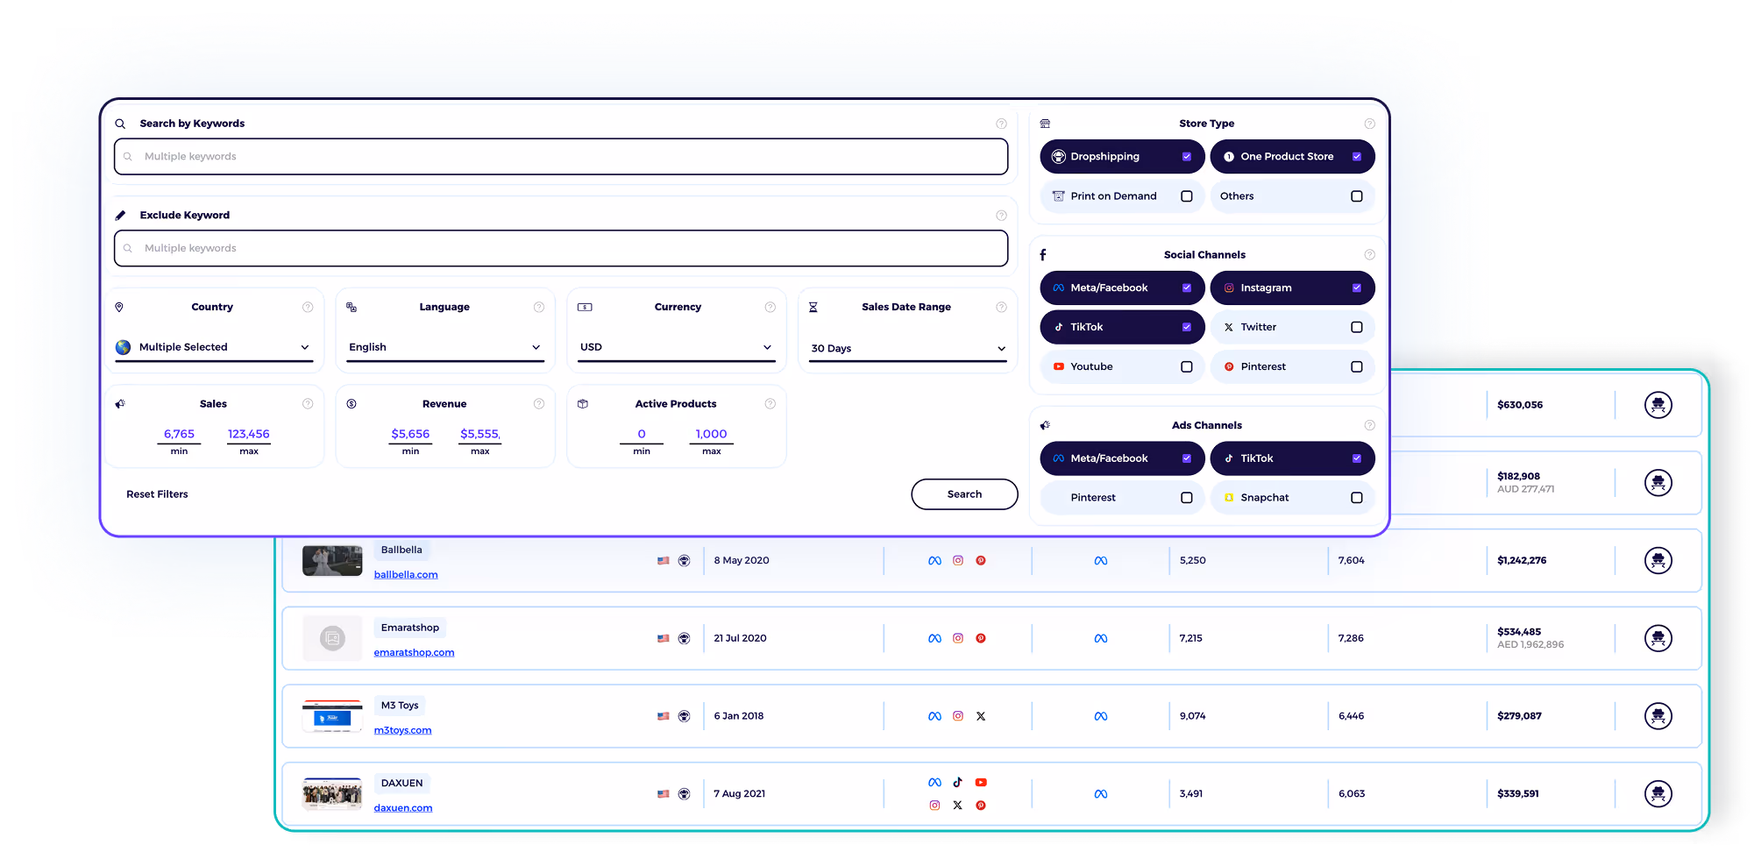Click the Sales min value 6,765

[179, 434]
